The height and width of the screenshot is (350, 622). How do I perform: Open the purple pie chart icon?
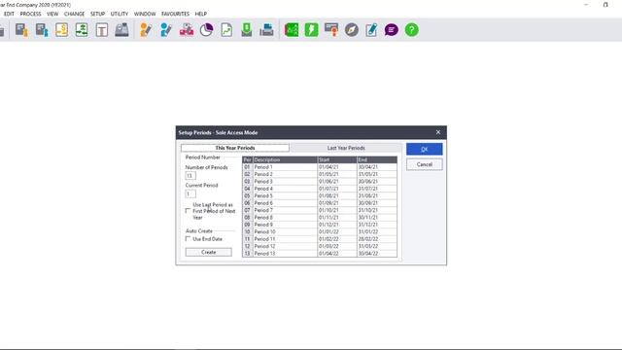207,30
